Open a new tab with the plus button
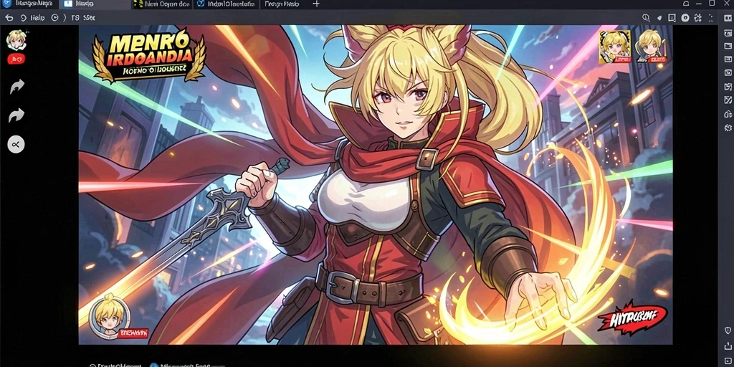Viewport: 734px width, 367px height. [316, 4]
